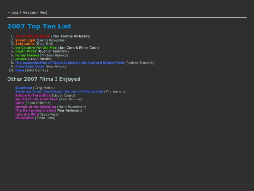Open My Kid Could Paint That link

point(36,99)
